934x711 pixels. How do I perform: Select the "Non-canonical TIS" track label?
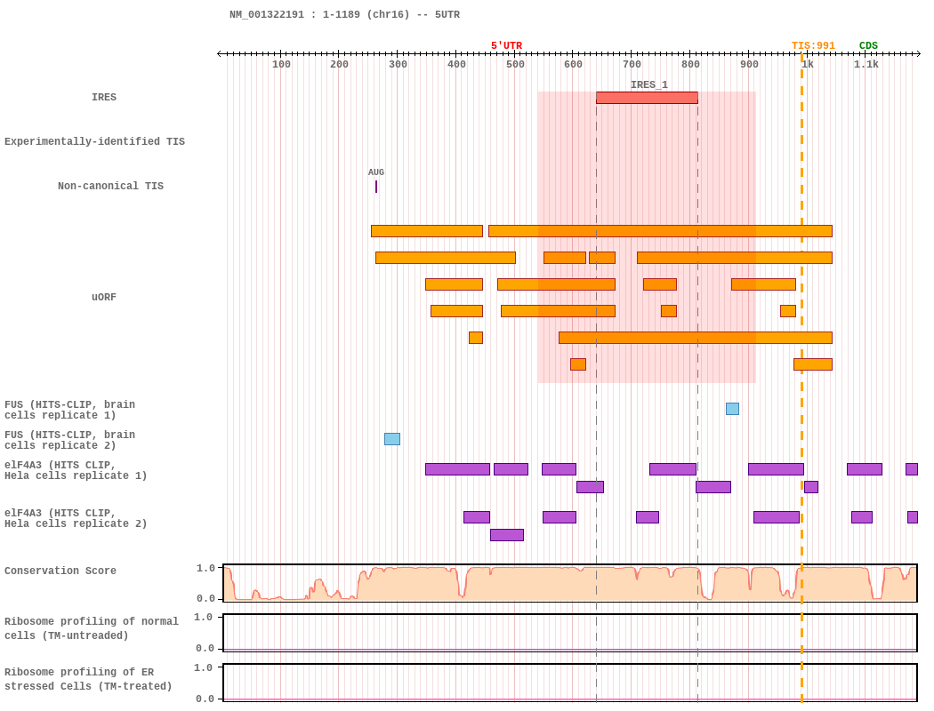coord(111,186)
